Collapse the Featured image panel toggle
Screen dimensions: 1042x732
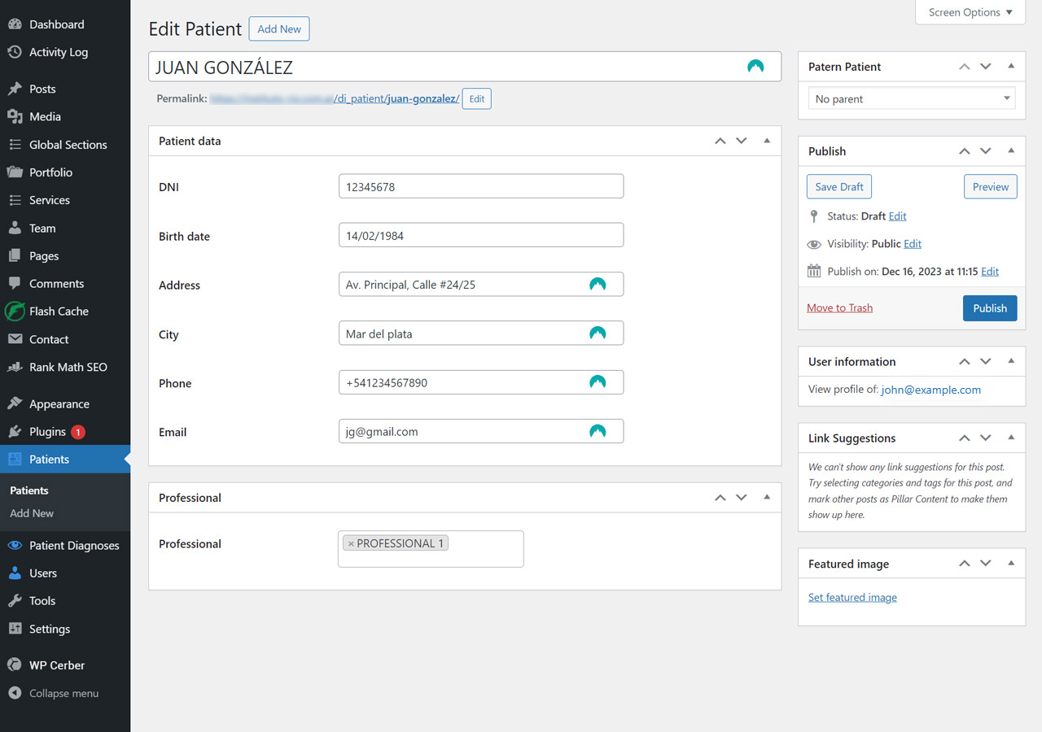click(1011, 564)
